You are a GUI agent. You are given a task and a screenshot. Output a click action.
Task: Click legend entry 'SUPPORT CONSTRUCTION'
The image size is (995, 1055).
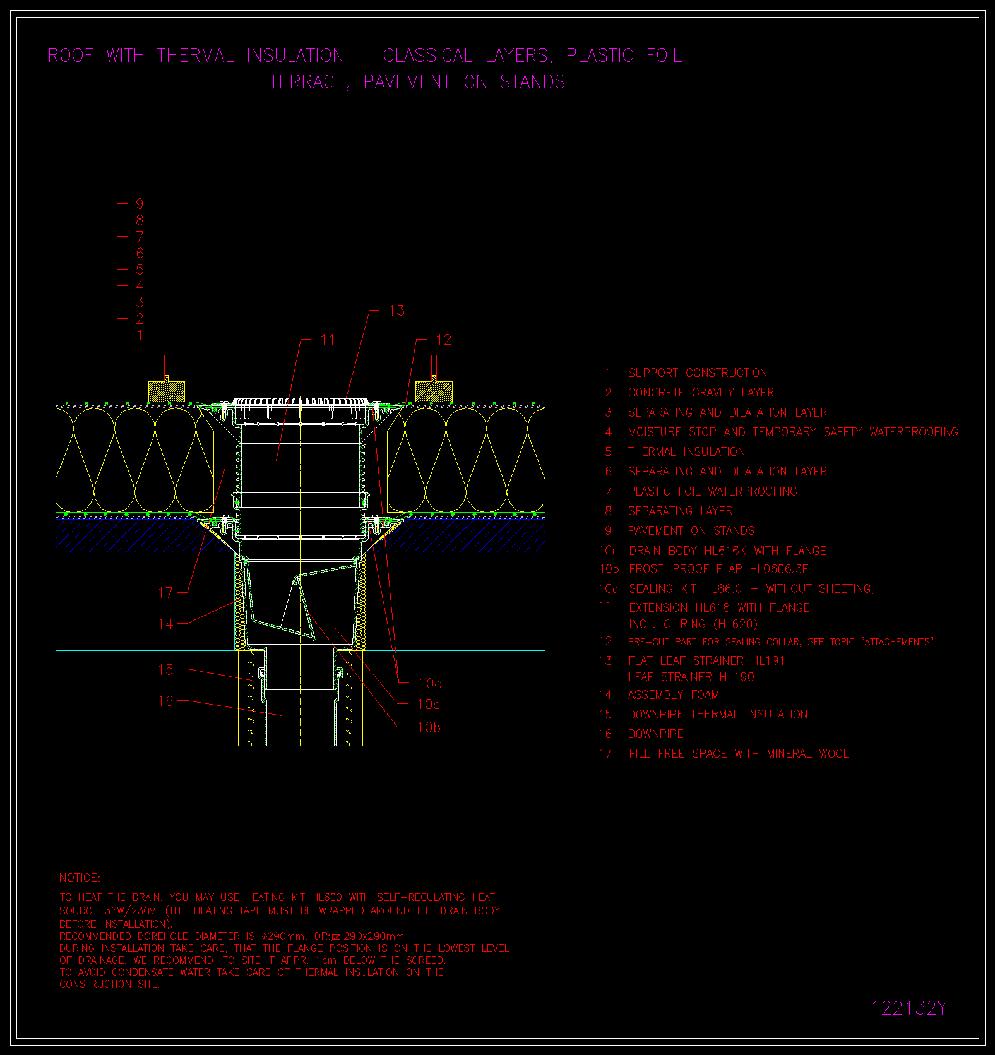pos(698,373)
